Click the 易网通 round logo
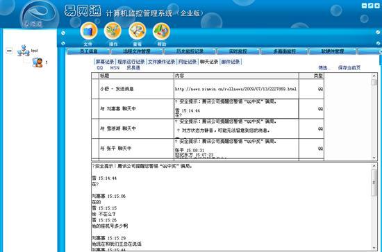Viewport: 382px width, 252px height. 39,15
